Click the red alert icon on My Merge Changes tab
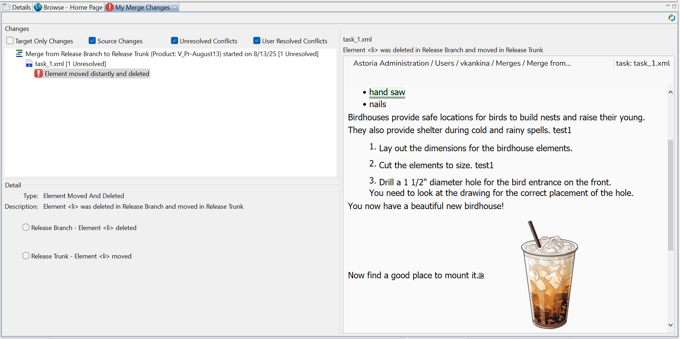The width and height of the screenshot is (680, 339). [110, 7]
